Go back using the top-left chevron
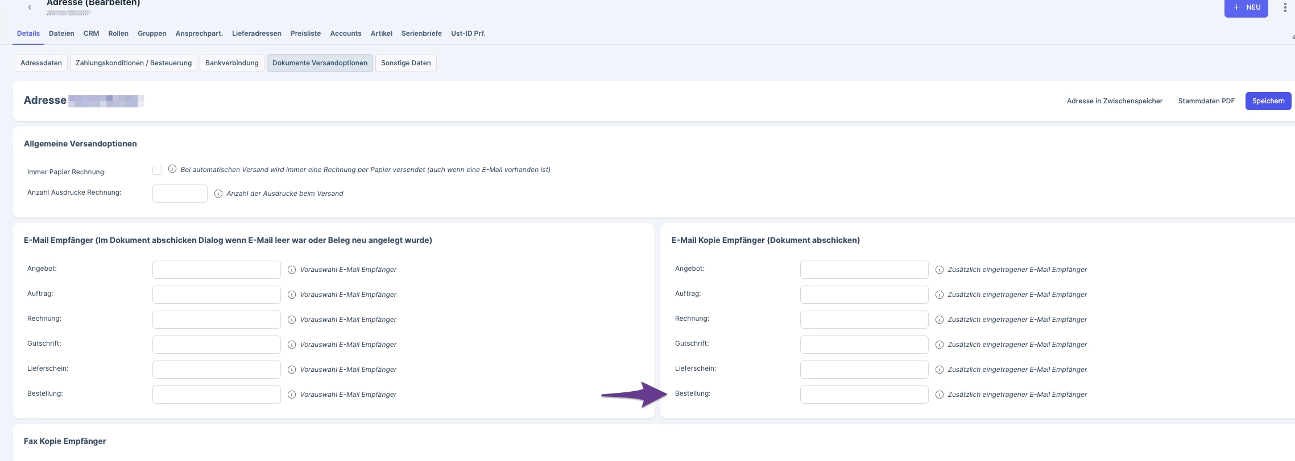 (30, 7)
